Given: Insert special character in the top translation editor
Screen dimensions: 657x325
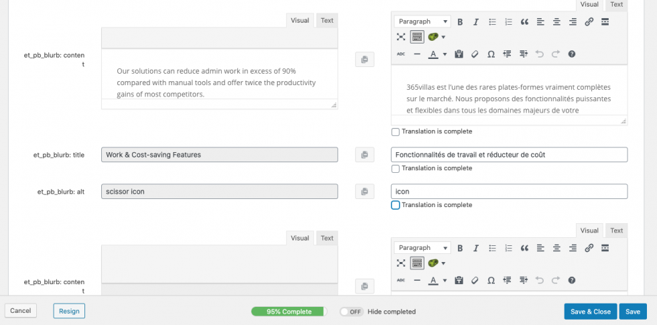Looking at the screenshot, I should point(491,54).
